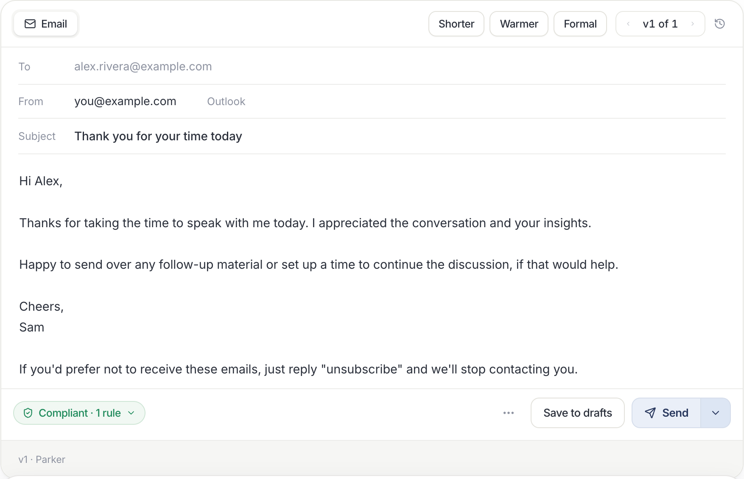Apply the Formal tone

tap(580, 24)
